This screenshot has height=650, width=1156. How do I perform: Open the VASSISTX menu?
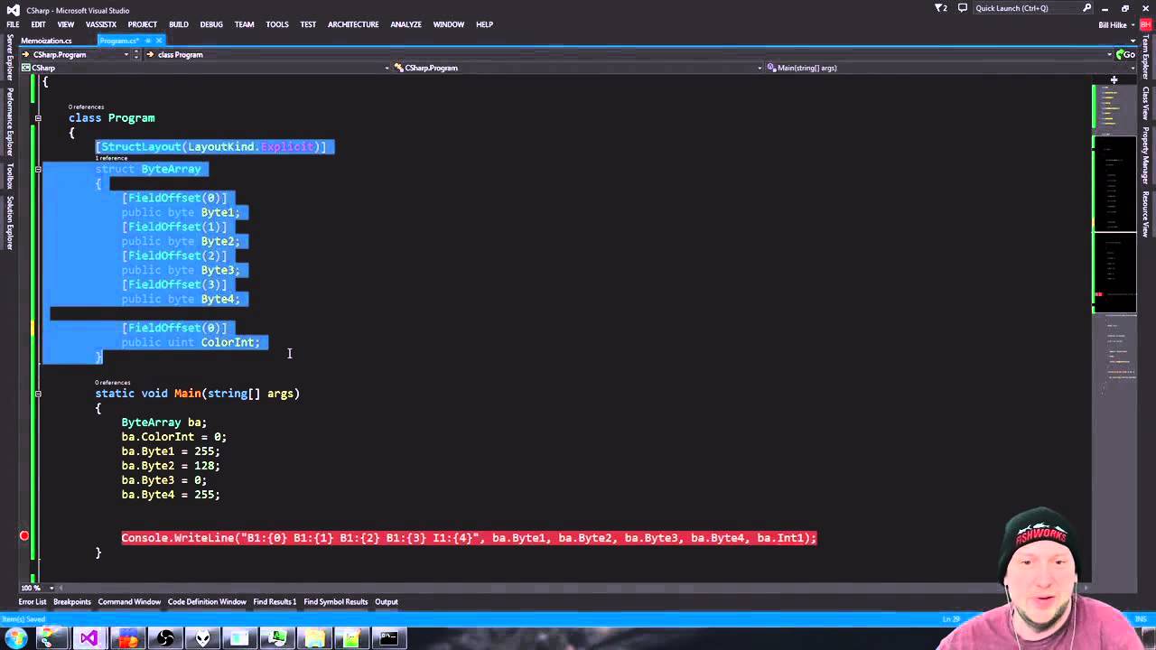tap(100, 24)
